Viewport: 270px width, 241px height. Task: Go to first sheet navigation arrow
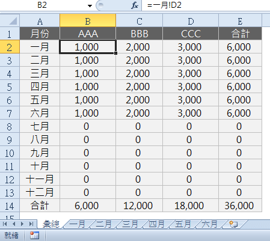click(x=5, y=224)
